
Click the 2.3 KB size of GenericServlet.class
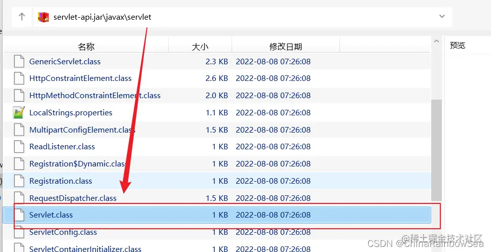[x=217, y=61]
